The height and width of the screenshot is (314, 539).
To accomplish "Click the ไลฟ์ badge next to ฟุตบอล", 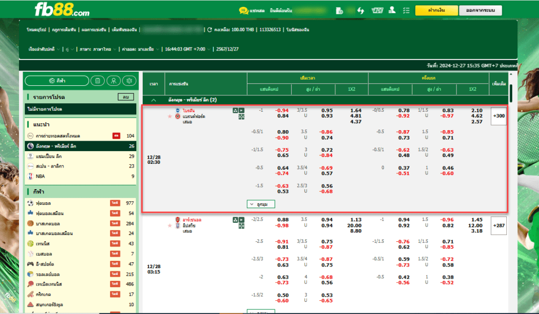I will click(115, 203).
